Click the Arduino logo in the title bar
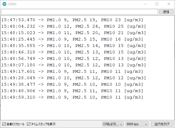Image resolution: width=175 pixels, height=128 pixels. pyautogui.click(x=4, y=4)
